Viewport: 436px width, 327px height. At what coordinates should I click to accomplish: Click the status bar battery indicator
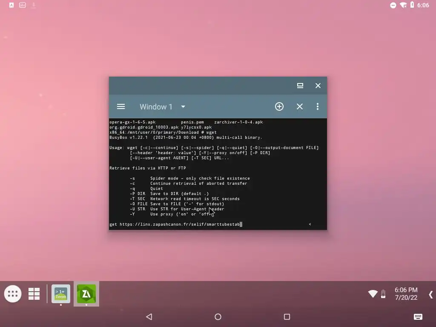[x=412, y=5]
